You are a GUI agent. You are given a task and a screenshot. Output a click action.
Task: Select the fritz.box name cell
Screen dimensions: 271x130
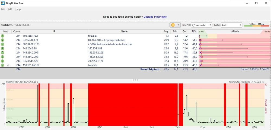tap(93, 36)
